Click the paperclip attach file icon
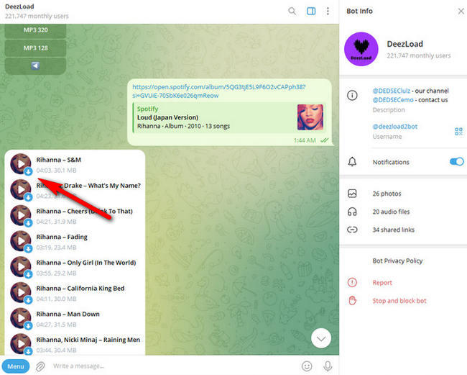The image size is (467, 375). [40, 366]
